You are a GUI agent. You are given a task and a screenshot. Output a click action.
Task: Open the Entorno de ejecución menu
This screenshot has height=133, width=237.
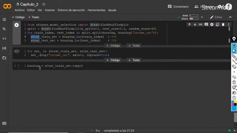coord(71,10)
